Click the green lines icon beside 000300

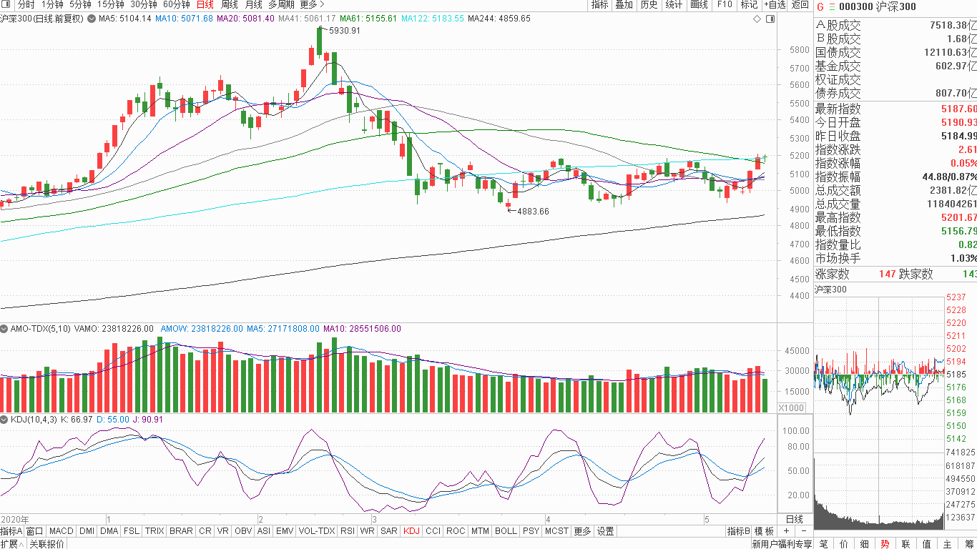[832, 6]
